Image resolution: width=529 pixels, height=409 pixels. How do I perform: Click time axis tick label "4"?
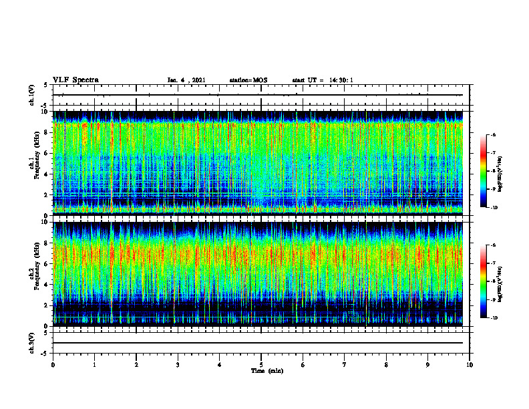click(220, 365)
